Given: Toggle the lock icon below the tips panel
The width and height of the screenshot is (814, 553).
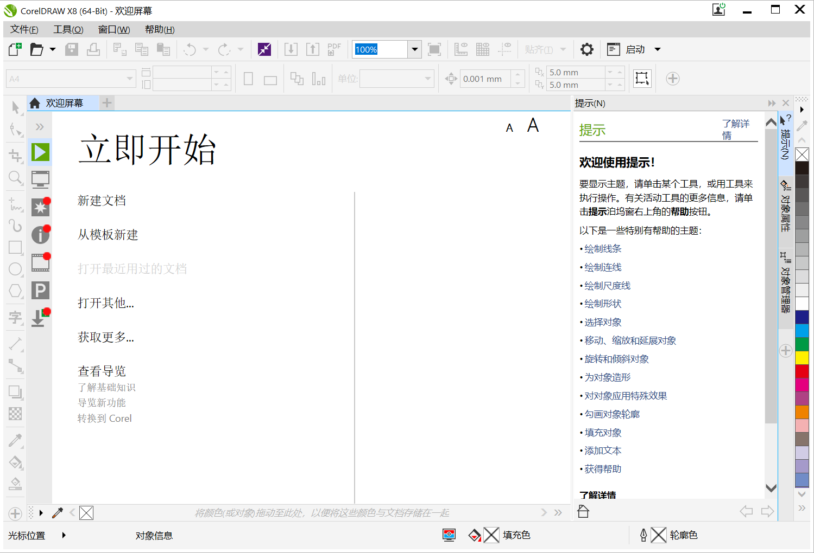Looking at the screenshot, I should tap(583, 511).
